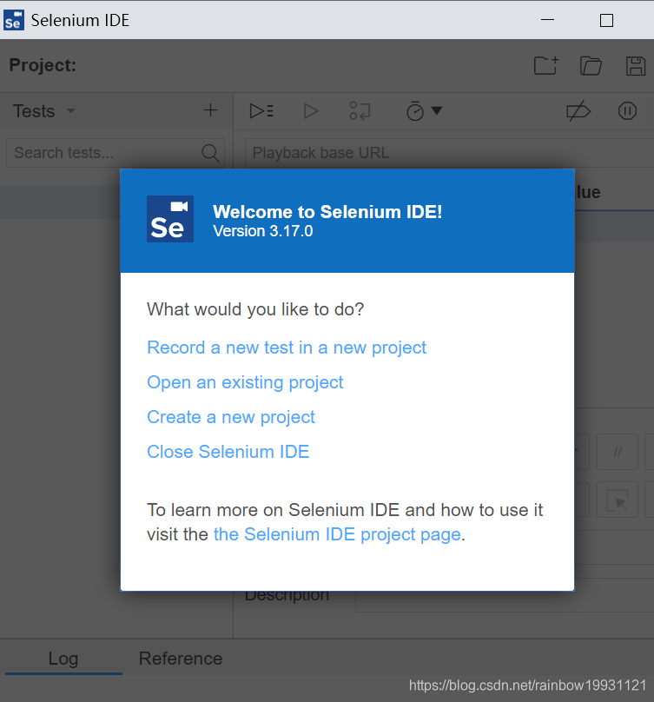
Task: Expand the speed dropdown arrow
Action: point(437,110)
